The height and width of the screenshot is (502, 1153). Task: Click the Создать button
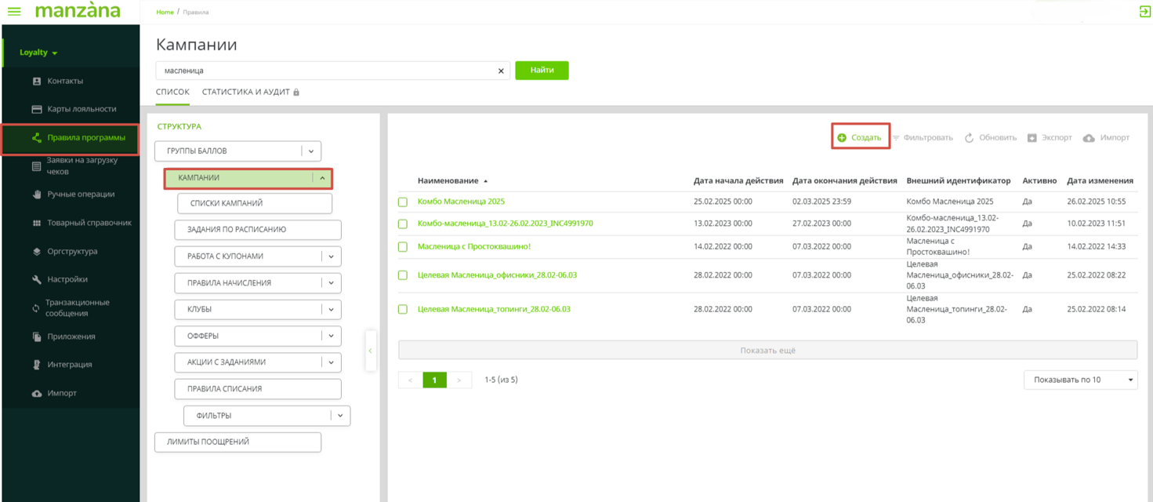coord(860,138)
